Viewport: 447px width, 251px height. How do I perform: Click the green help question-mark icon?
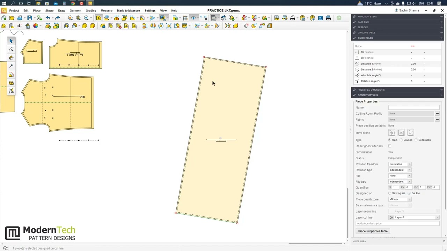[339, 18]
